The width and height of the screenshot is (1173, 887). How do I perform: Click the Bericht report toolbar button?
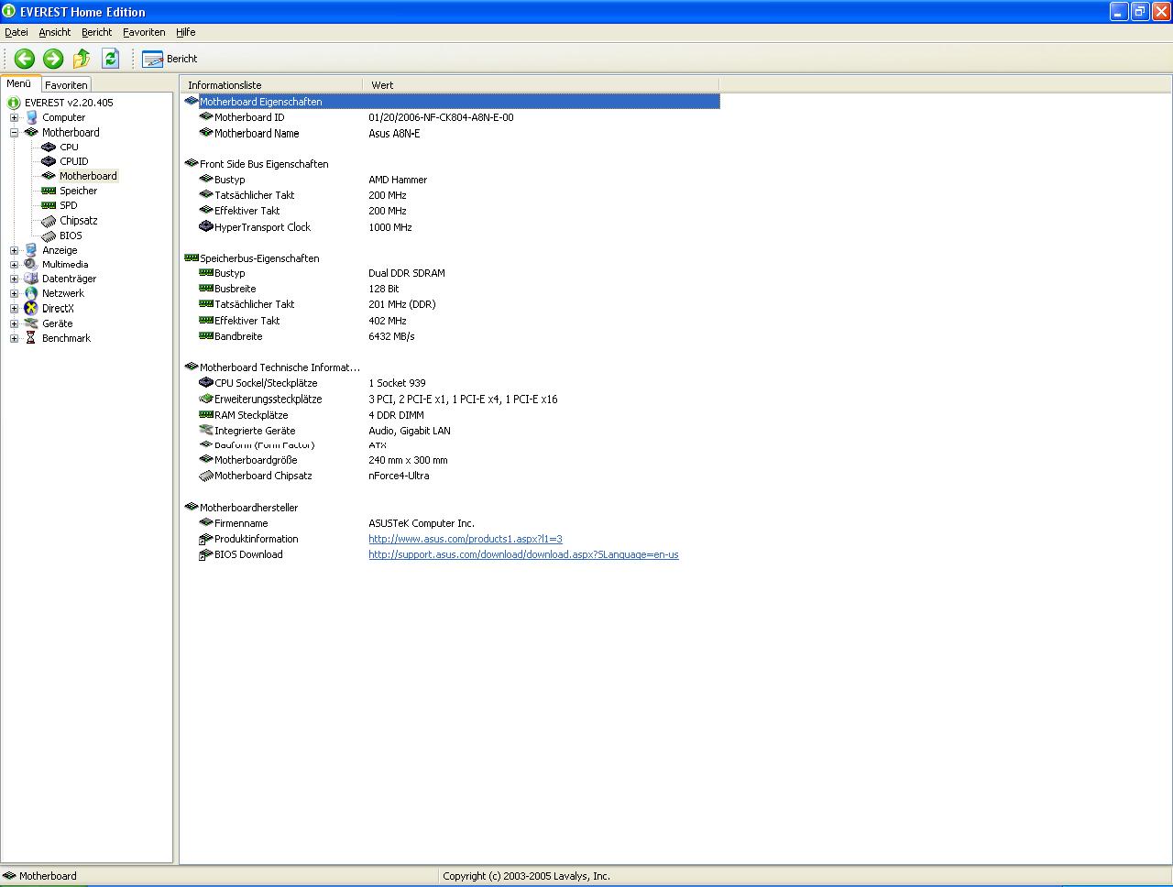pos(170,59)
